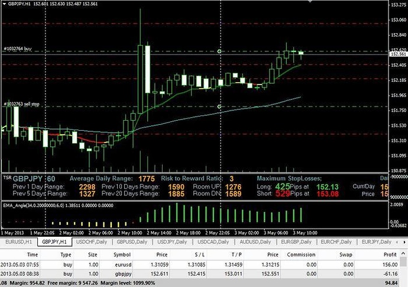Click the Average Daily Range value 1775
Screen dimensions: 408x287
point(147,179)
